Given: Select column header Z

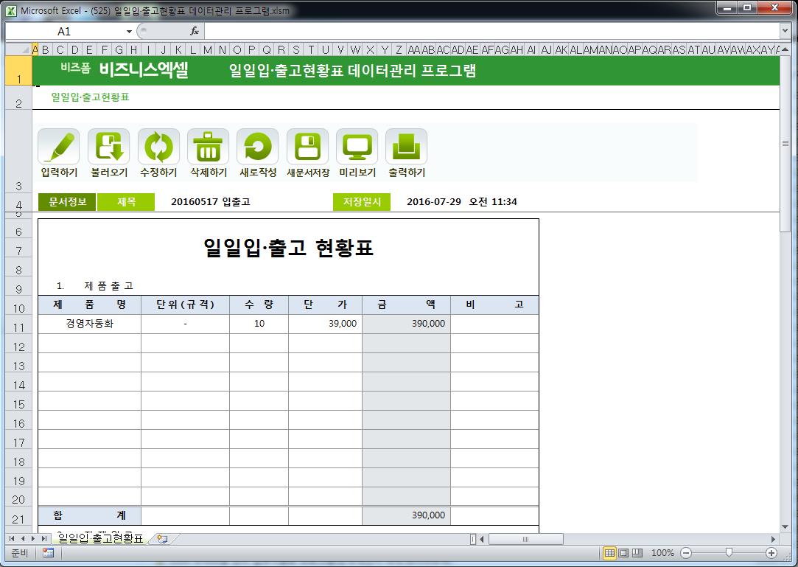Looking at the screenshot, I should coord(399,49).
